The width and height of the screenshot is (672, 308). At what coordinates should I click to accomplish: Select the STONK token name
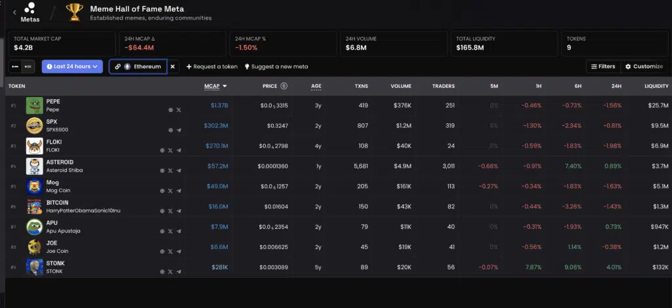(x=55, y=263)
